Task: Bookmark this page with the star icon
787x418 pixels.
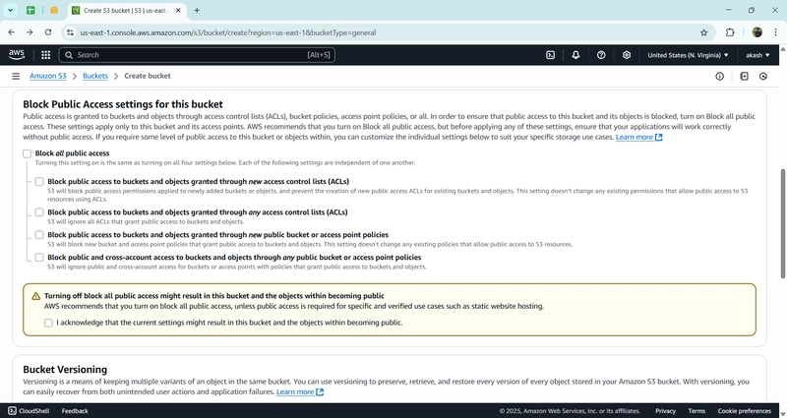Action: pyautogui.click(x=703, y=32)
